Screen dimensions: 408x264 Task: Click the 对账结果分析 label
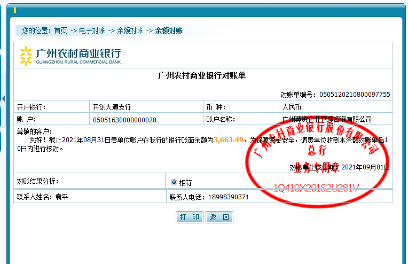(38, 181)
